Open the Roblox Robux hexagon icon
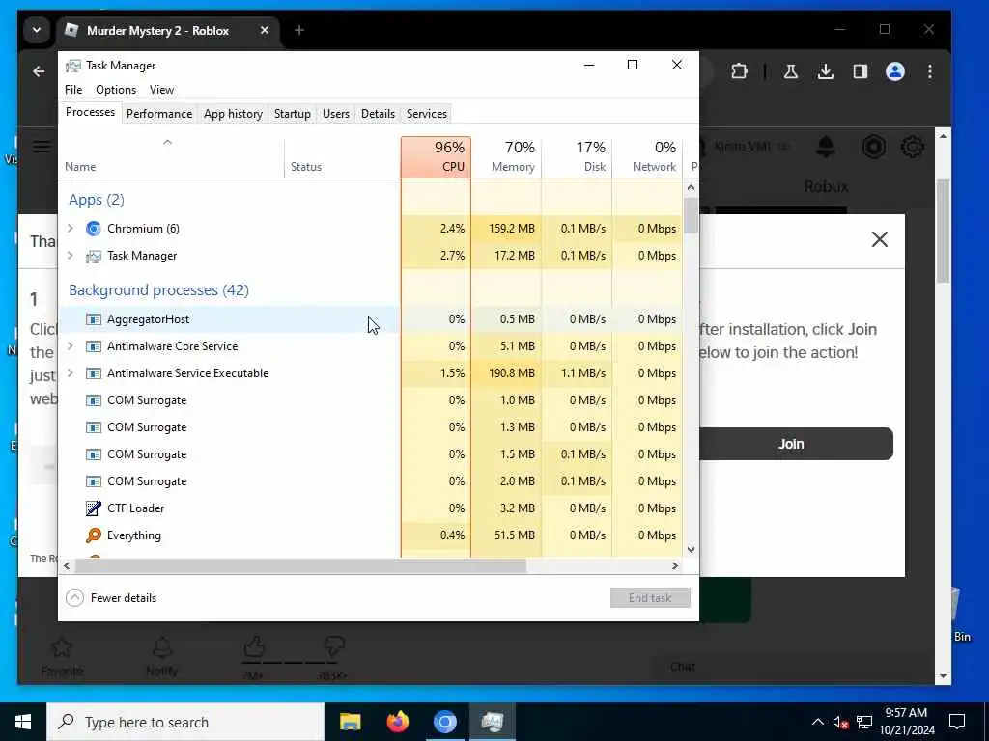Viewport: 989px width, 741px height. click(874, 147)
